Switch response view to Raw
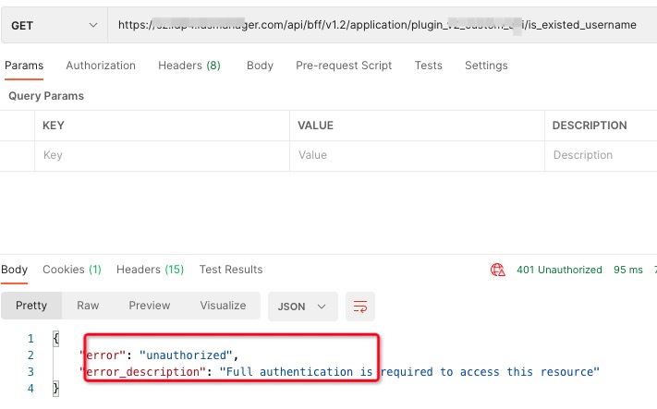The image size is (657, 409). (88, 306)
